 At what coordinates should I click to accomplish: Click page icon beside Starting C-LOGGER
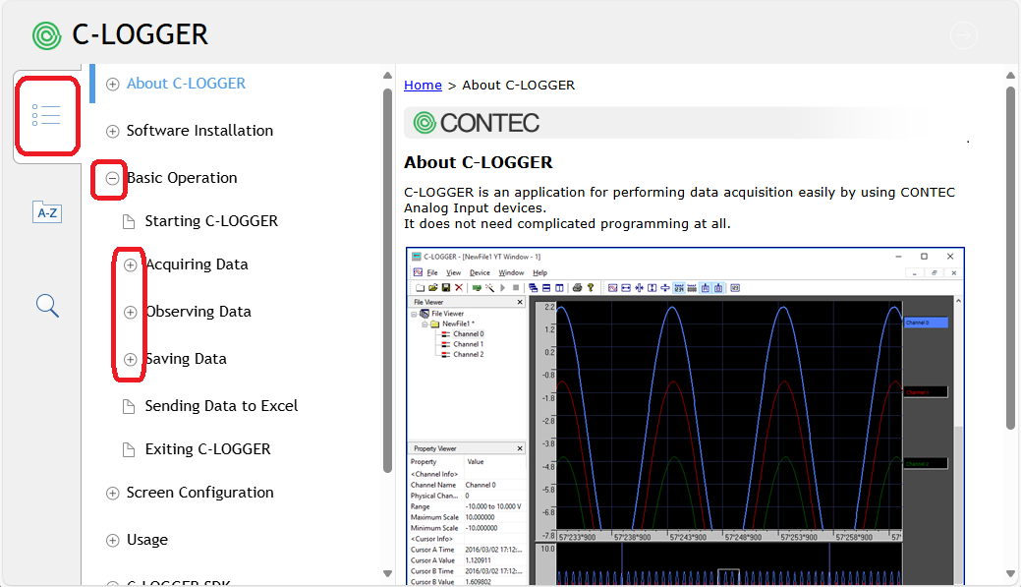[130, 221]
